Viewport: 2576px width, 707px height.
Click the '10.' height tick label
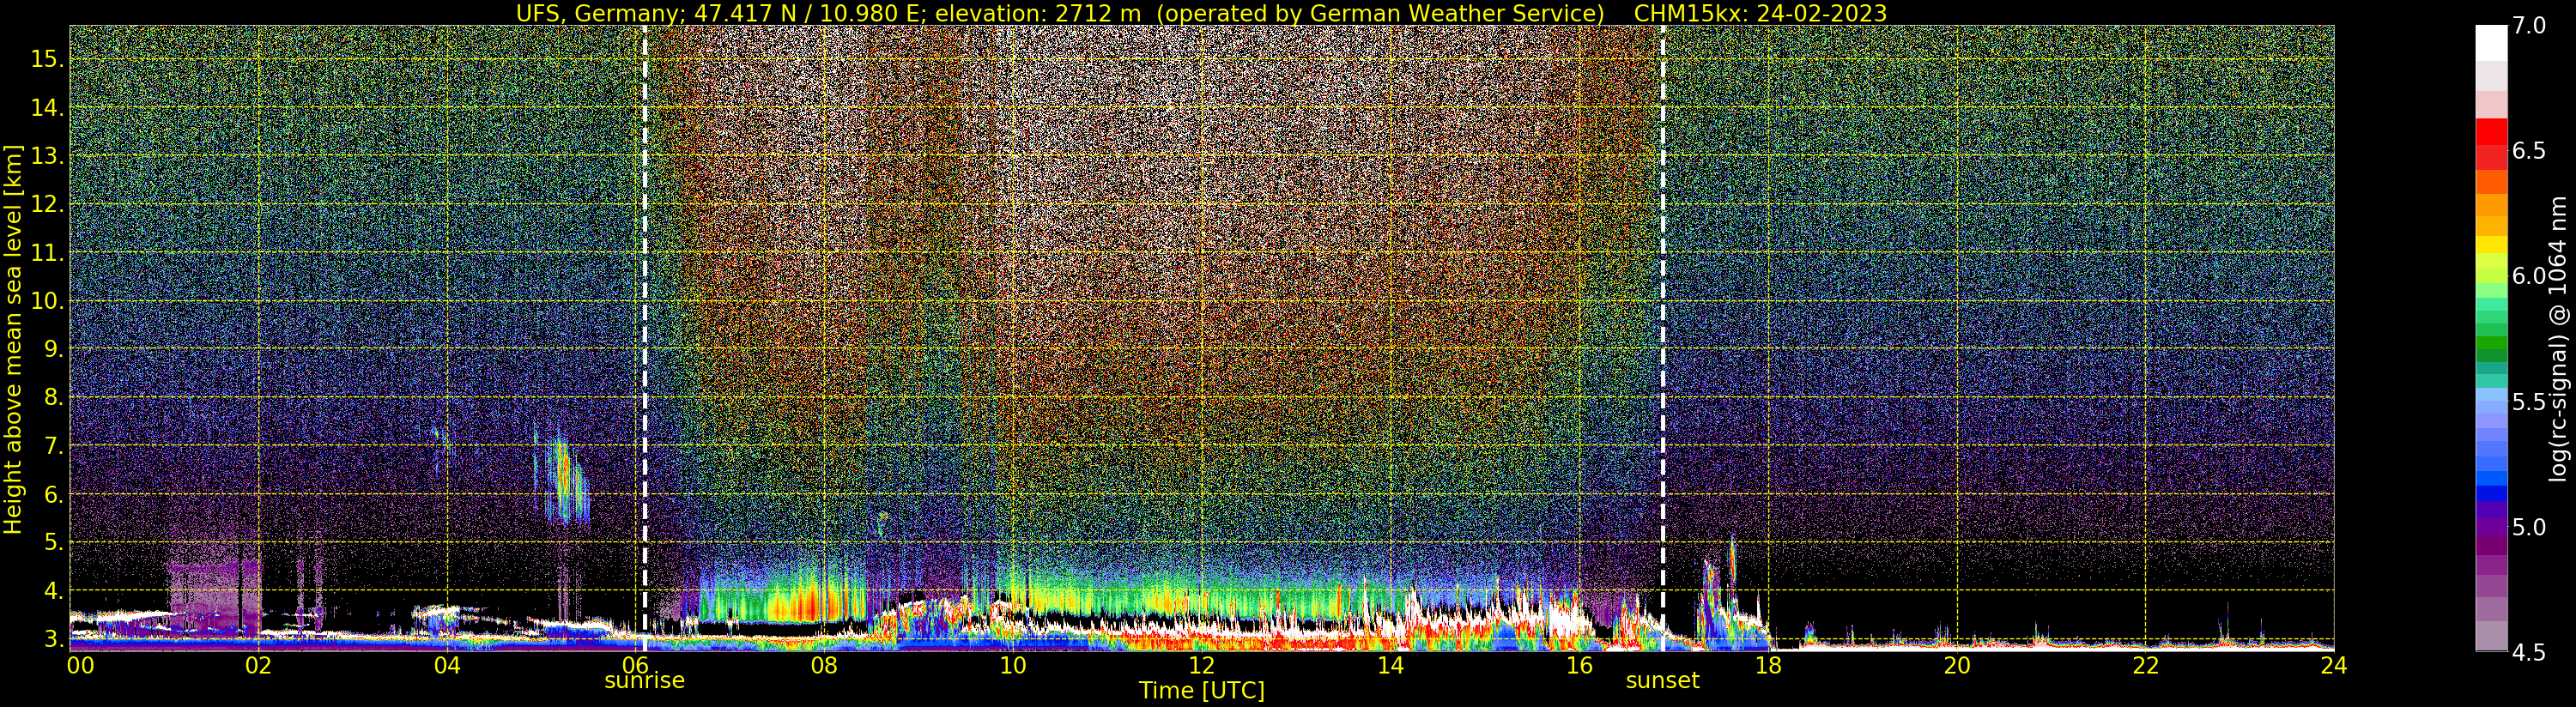coord(46,301)
